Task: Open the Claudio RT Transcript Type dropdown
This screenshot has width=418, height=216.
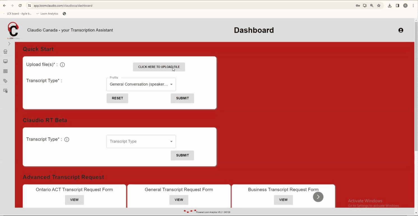Action: (141, 141)
